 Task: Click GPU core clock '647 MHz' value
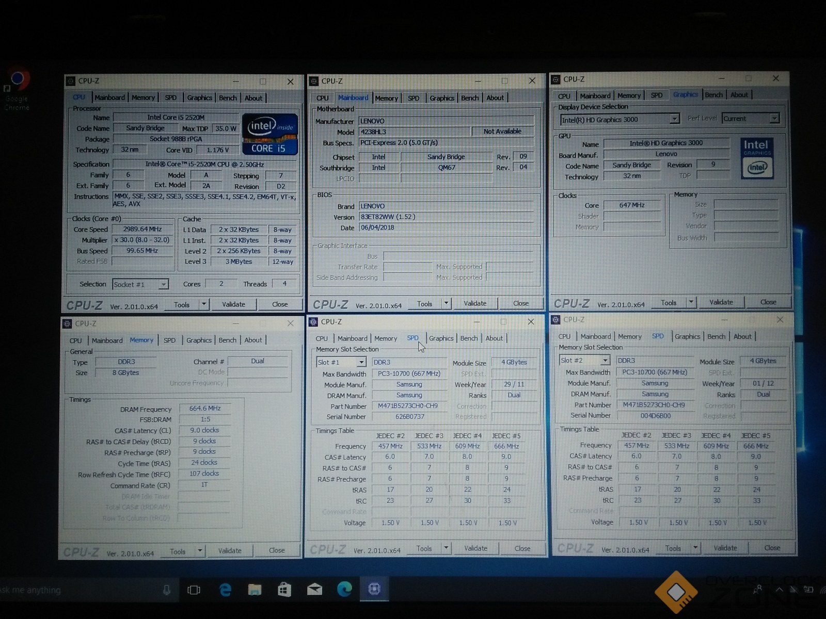click(632, 205)
